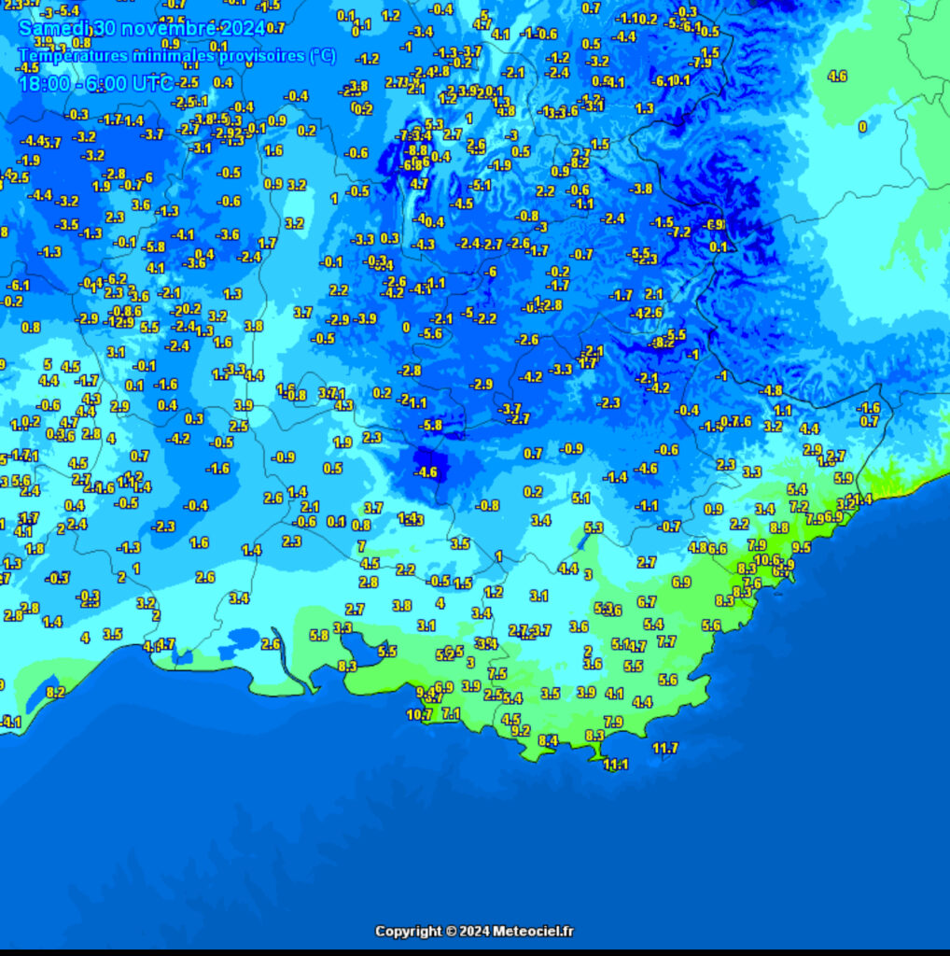
Task: Click the 10.7 coastal temperature value
Action: point(419,714)
